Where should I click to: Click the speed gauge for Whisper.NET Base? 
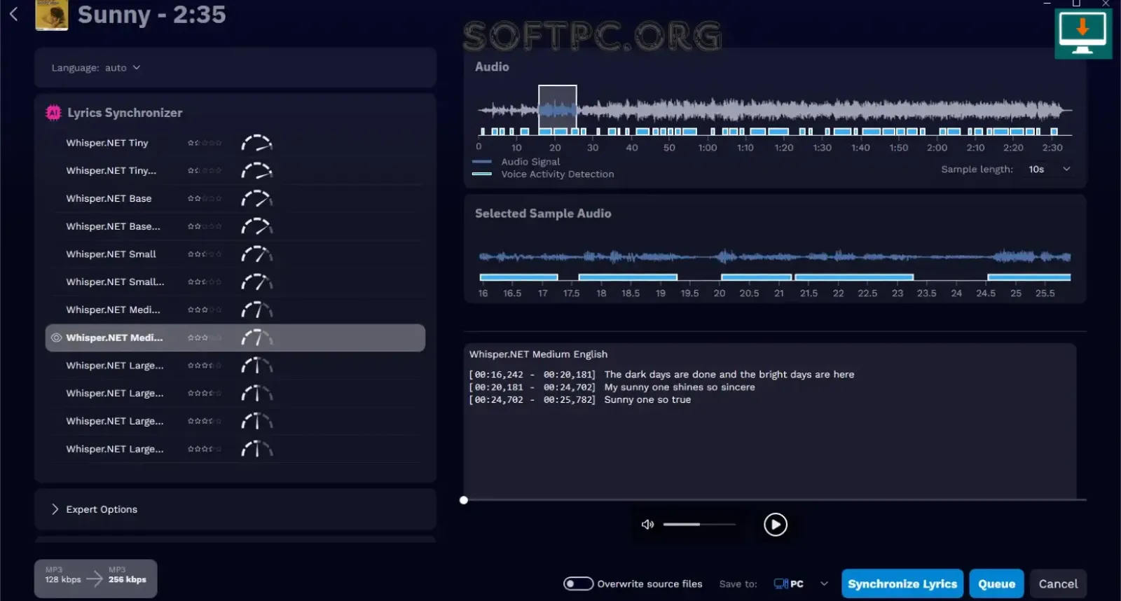coord(257,199)
